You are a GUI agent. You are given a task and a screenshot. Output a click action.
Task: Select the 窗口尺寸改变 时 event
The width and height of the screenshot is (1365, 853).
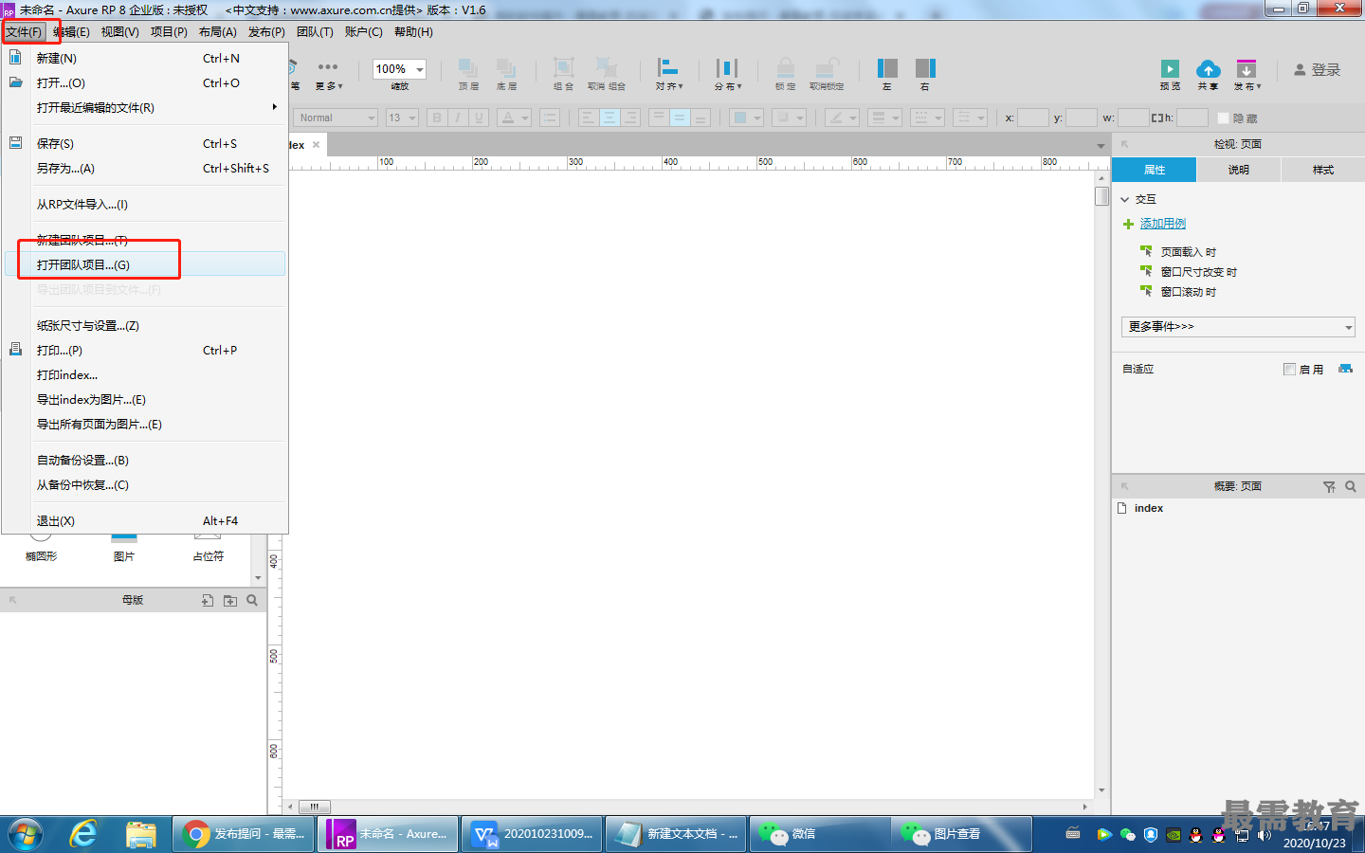tap(1198, 272)
